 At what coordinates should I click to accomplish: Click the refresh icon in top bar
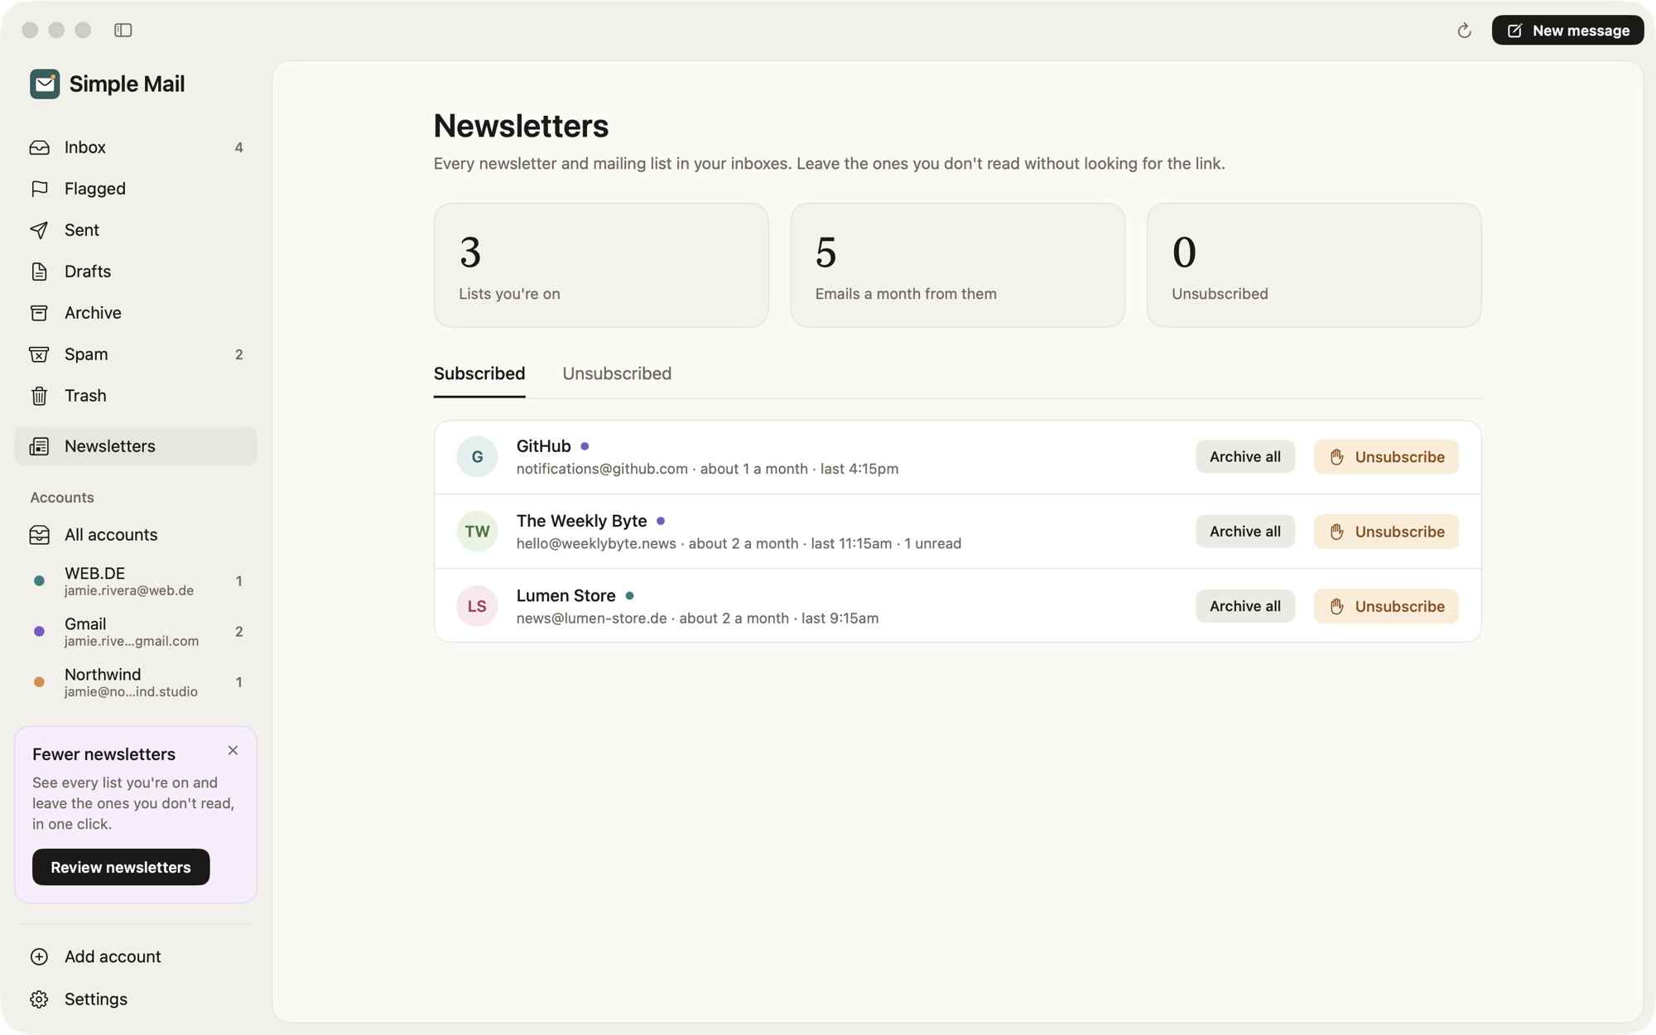(1464, 31)
